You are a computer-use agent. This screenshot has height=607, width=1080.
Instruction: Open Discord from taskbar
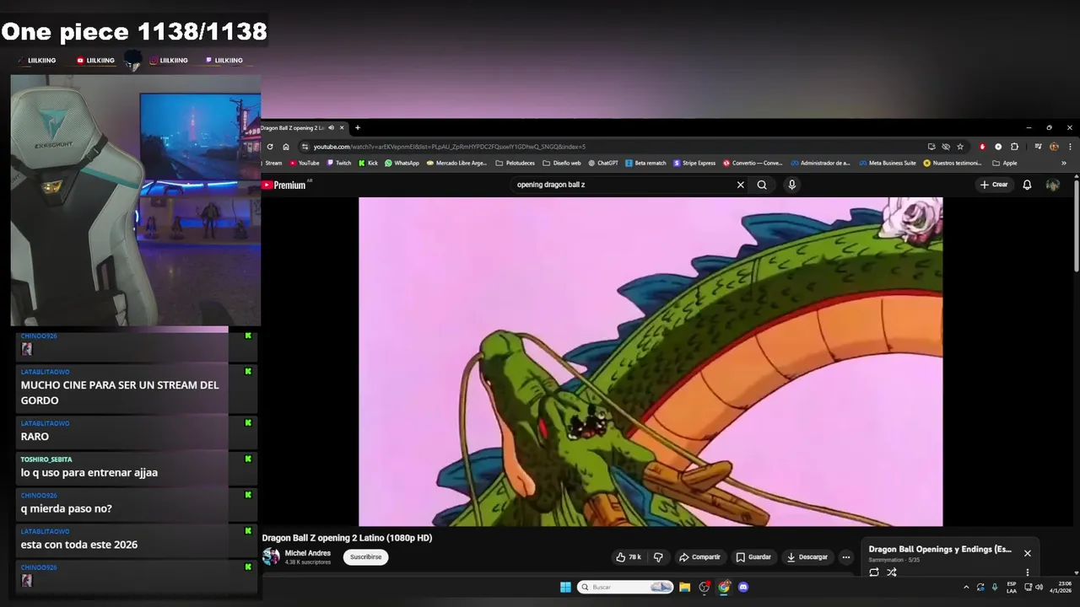pos(743,587)
